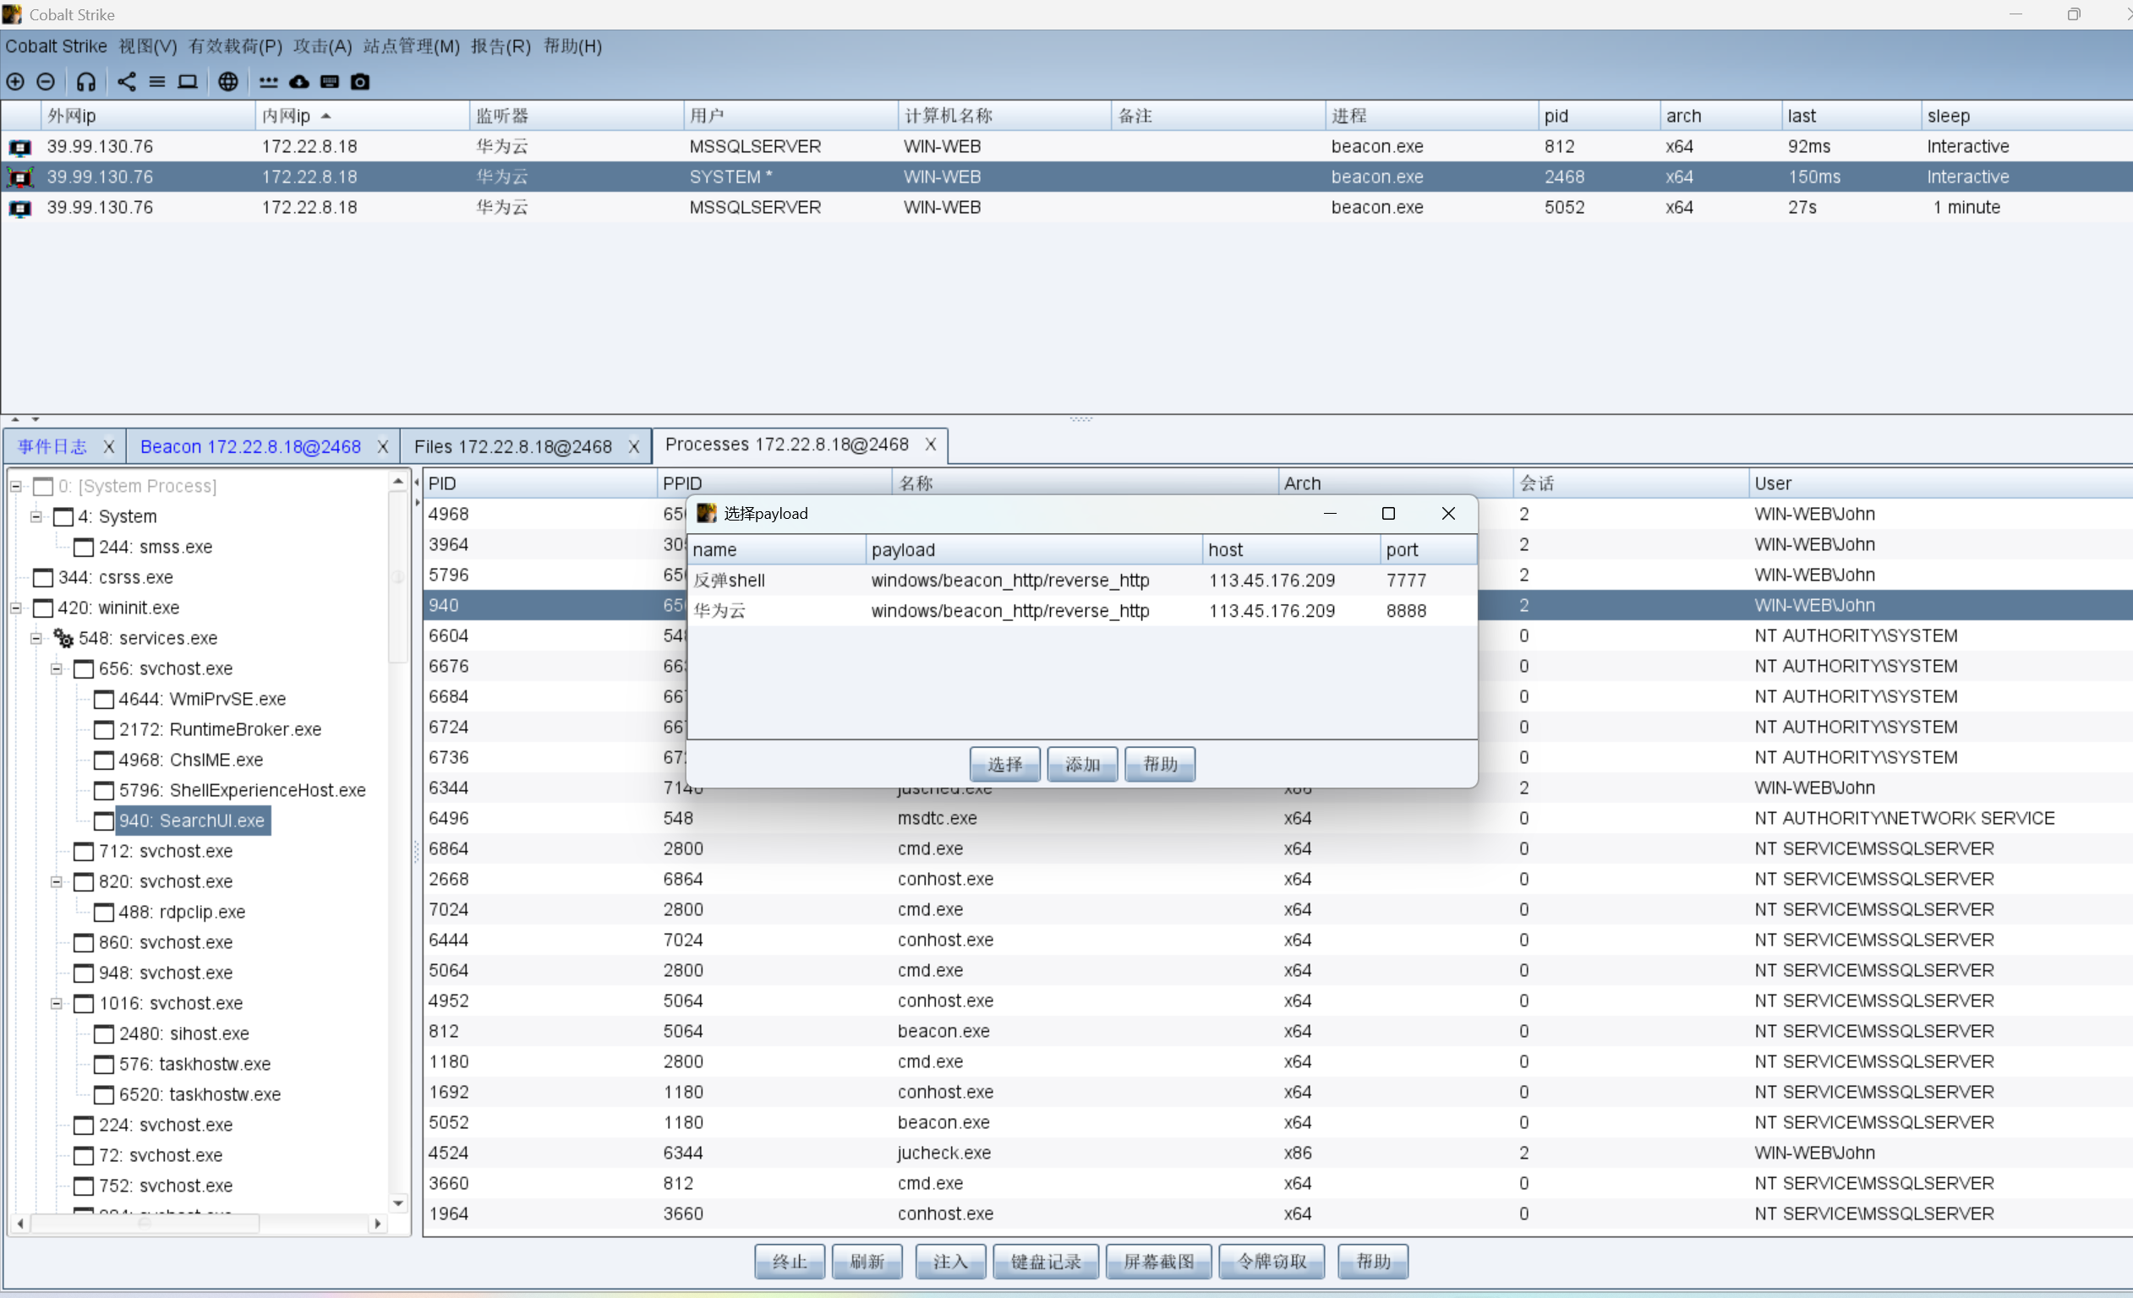
Task: Collapse the 820: svchost.exe tree node
Action: (57, 881)
